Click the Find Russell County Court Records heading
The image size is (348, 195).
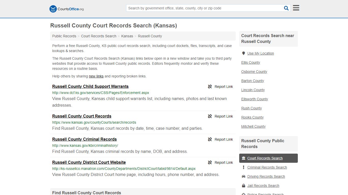coord(87,193)
